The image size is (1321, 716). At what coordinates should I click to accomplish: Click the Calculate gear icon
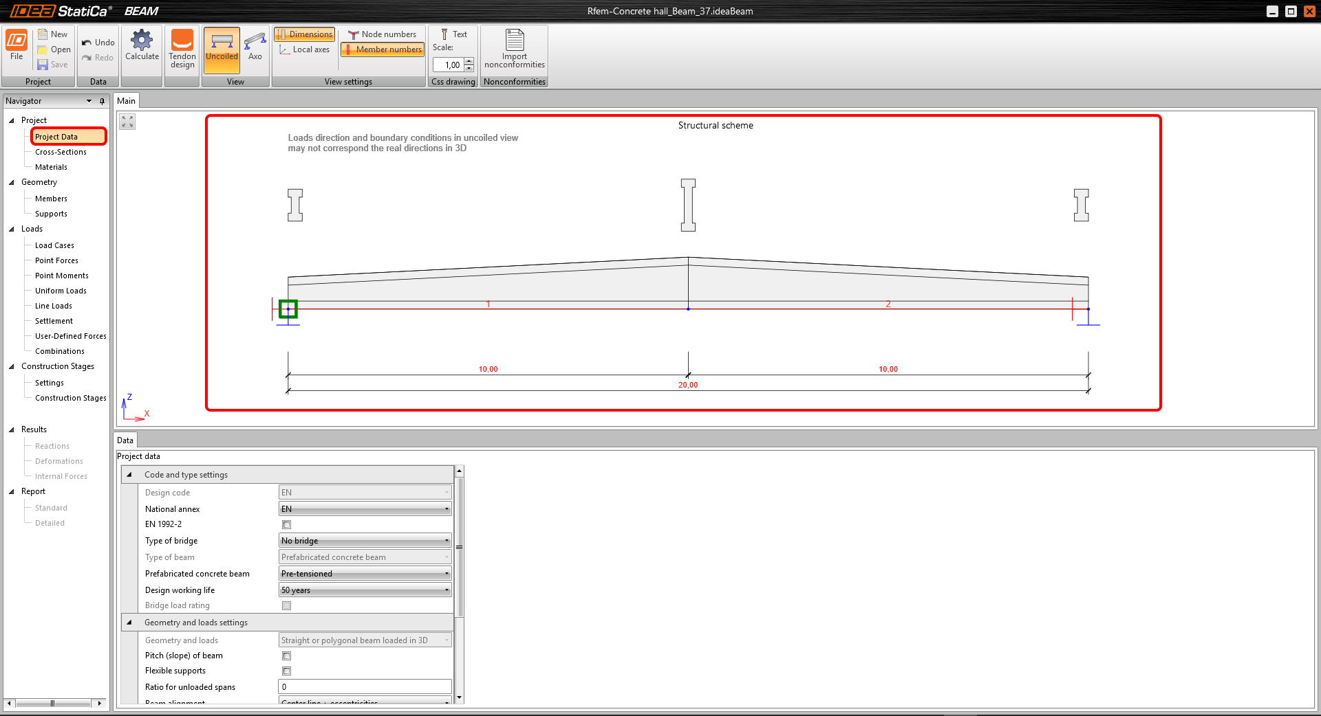coord(142,41)
